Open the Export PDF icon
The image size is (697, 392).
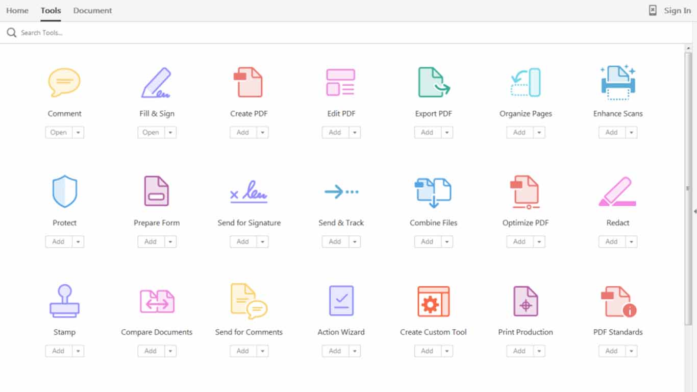click(x=434, y=82)
